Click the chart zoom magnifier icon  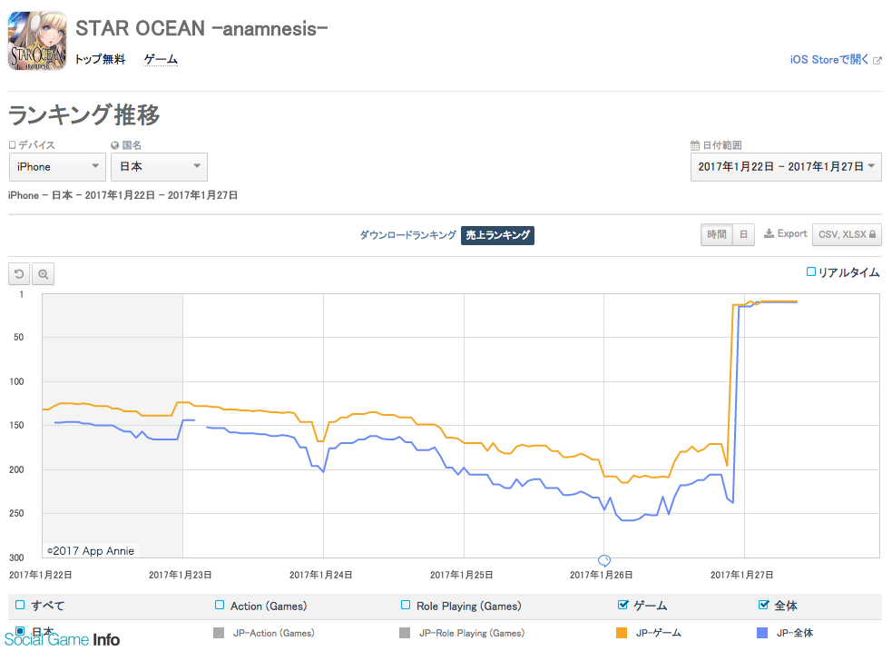43,274
